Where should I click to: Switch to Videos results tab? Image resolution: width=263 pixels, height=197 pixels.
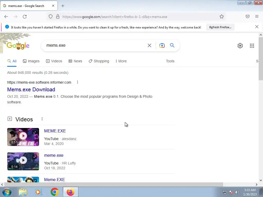pos(54,61)
